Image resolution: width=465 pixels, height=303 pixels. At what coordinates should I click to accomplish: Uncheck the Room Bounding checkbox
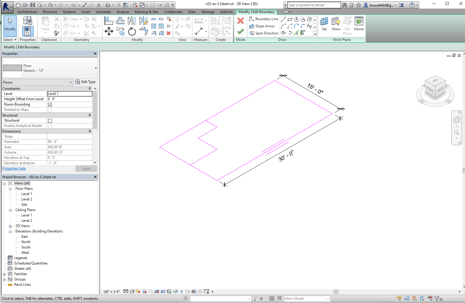pos(50,104)
